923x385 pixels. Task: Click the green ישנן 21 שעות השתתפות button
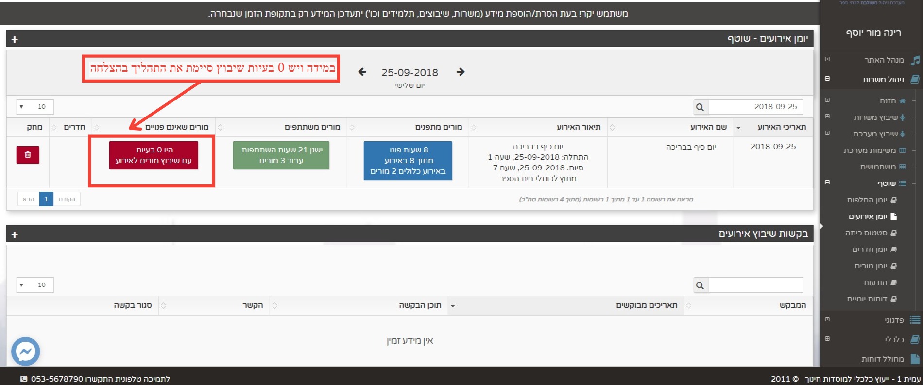pos(281,155)
